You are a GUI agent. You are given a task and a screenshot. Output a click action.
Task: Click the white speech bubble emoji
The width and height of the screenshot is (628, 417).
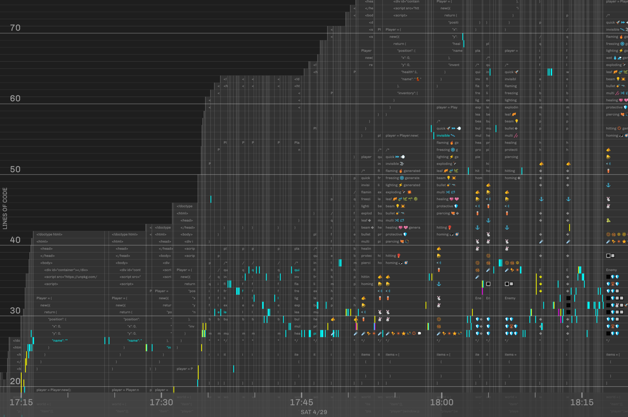[420, 333]
